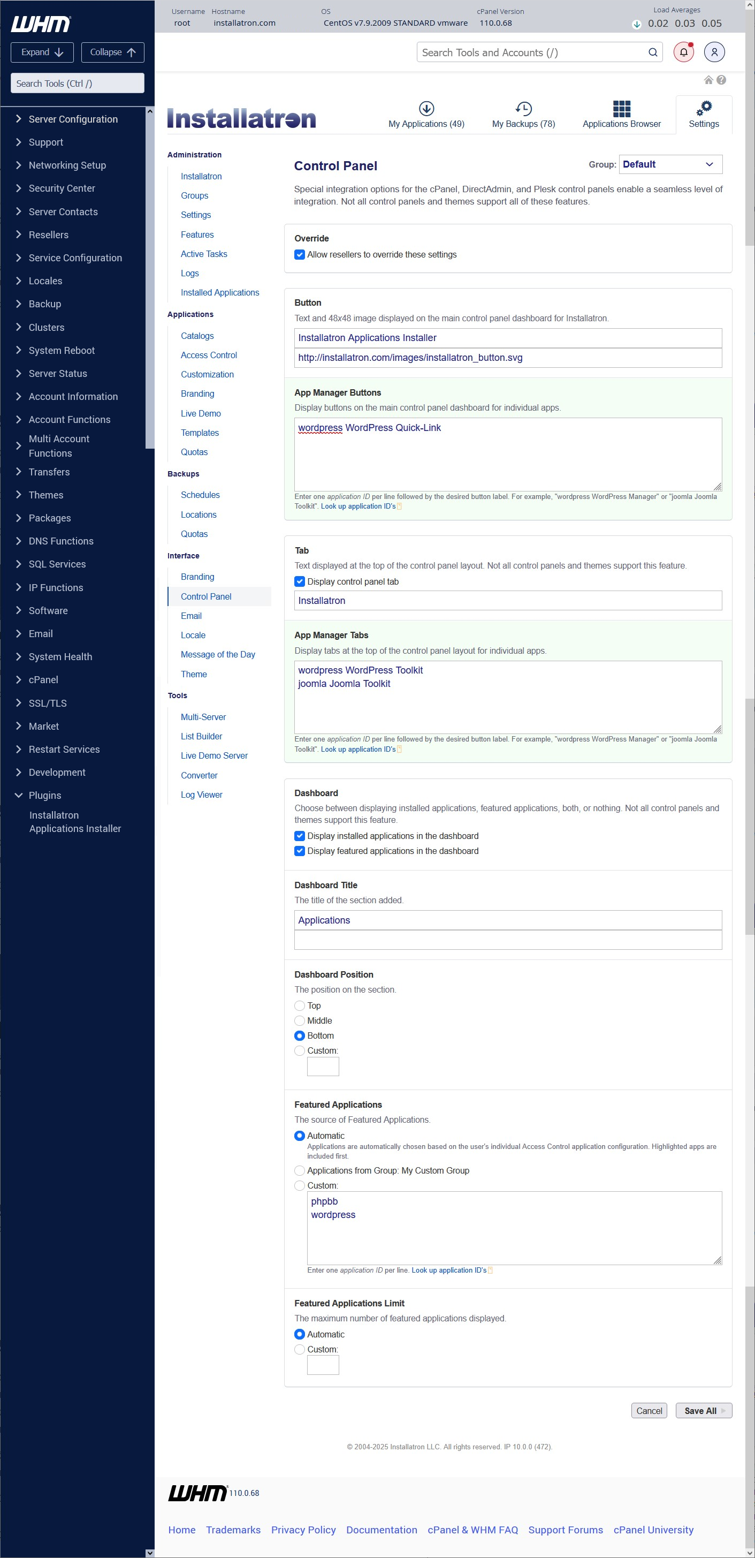Open Support Forums footer link
Image resolution: width=755 pixels, height=1558 pixels.
565,1530
